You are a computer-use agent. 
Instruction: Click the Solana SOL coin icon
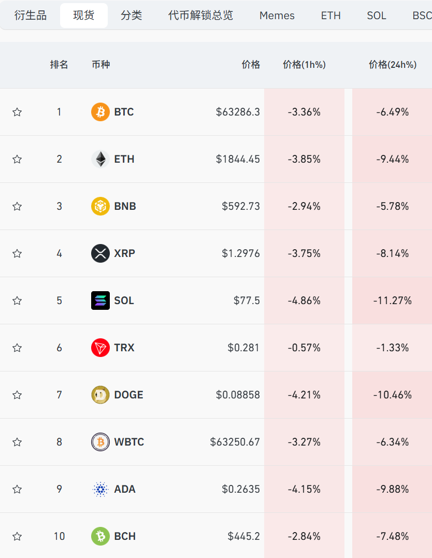coord(100,301)
